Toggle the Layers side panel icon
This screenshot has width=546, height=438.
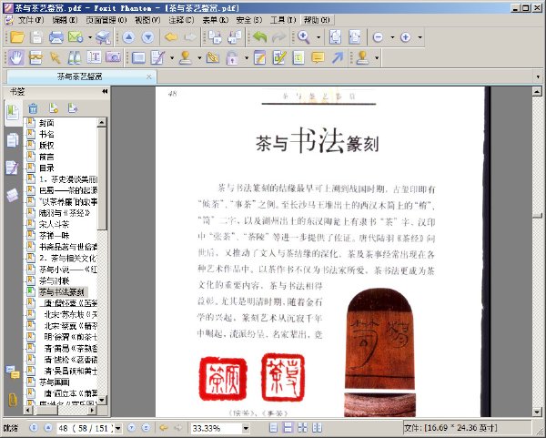tap(12, 195)
